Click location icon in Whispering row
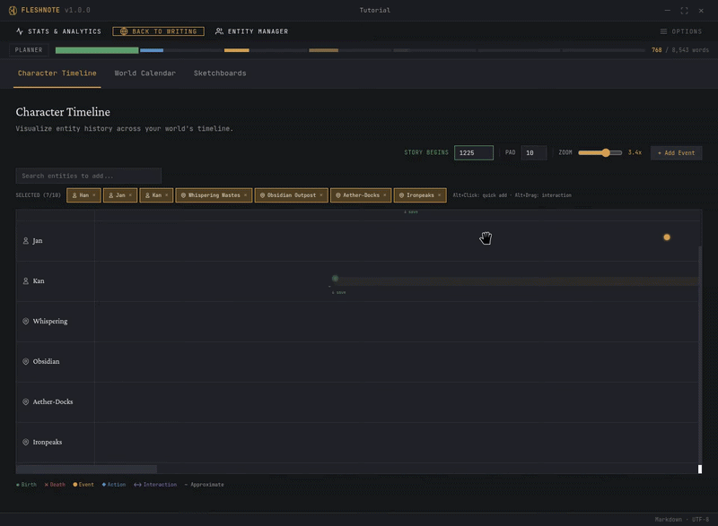The image size is (718, 526). [x=26, y=322]
